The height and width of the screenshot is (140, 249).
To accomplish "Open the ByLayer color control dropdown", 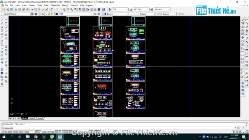I will coord(116,14).
